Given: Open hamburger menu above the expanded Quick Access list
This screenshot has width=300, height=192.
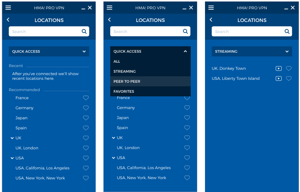Looking at the screenshot, I should pos(110,8).
